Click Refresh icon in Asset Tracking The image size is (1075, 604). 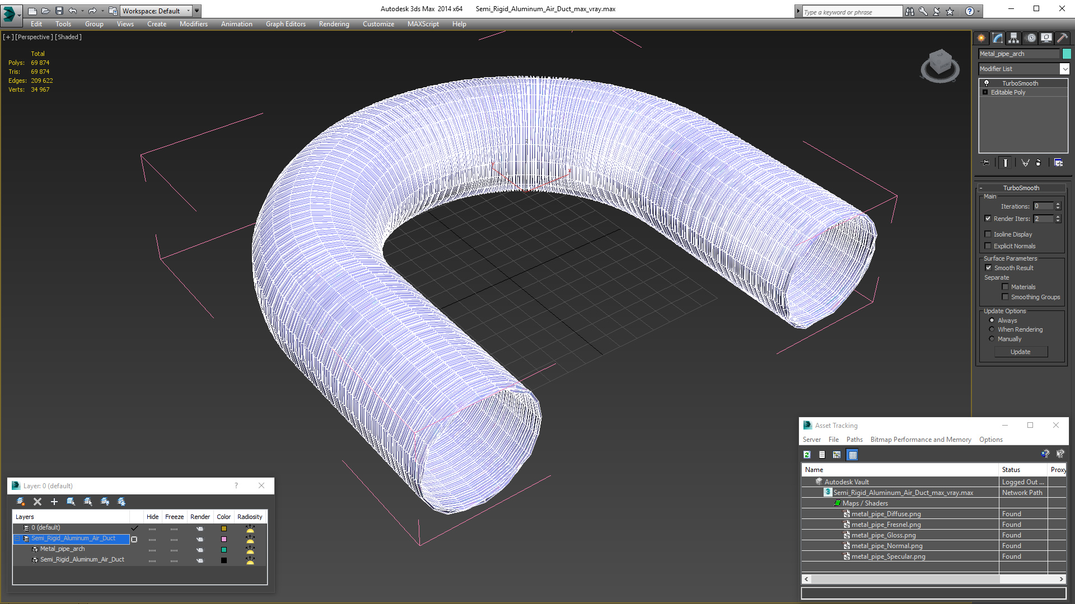pyautogui.click(x=807, y=455)
